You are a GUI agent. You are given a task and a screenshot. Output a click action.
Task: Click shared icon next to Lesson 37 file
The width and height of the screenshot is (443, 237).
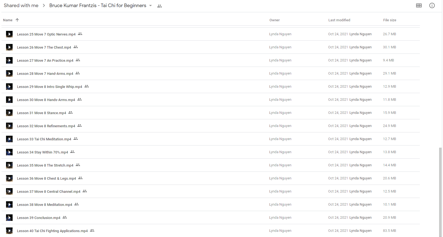[x=85, y=191]
